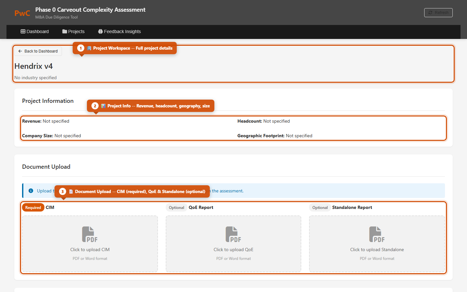Click Back to Dashboard
The image size is (467, 292).
point(38,51)
